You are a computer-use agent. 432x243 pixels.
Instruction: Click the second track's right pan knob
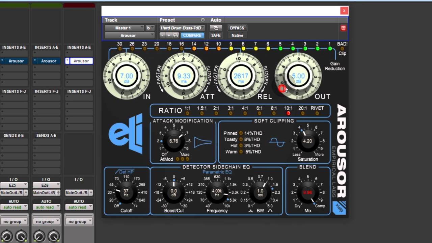(53, 237)
